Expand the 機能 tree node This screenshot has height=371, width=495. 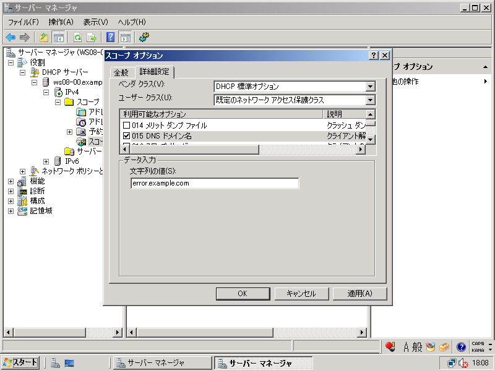11,181
